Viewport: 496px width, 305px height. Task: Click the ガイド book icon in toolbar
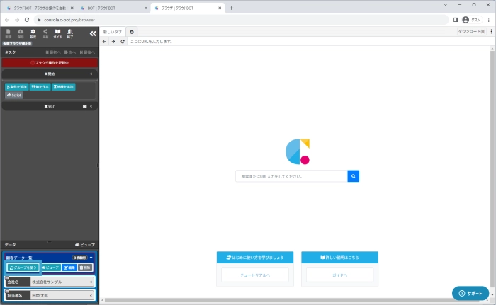(57, 33)
